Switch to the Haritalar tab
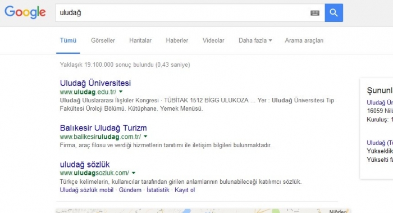The height and width of the screenshot is (213, 393). tap(140, 40)
